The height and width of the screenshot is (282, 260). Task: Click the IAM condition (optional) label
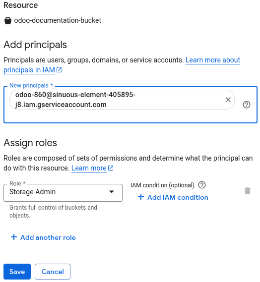click(162, 185)
